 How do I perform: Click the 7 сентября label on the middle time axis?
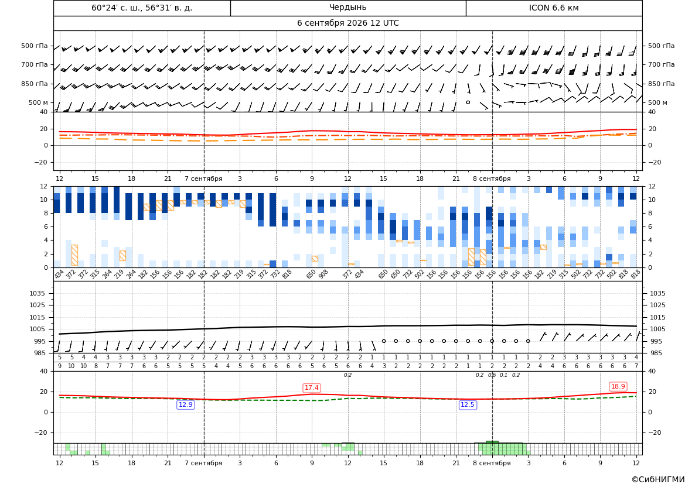click(x=203, y=179)
